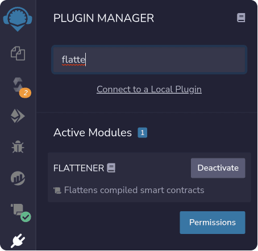Open the File Explorer sidebar icon
Image resolution: width=258 pixels, height=251 pixels.
[x=18, y=53]
